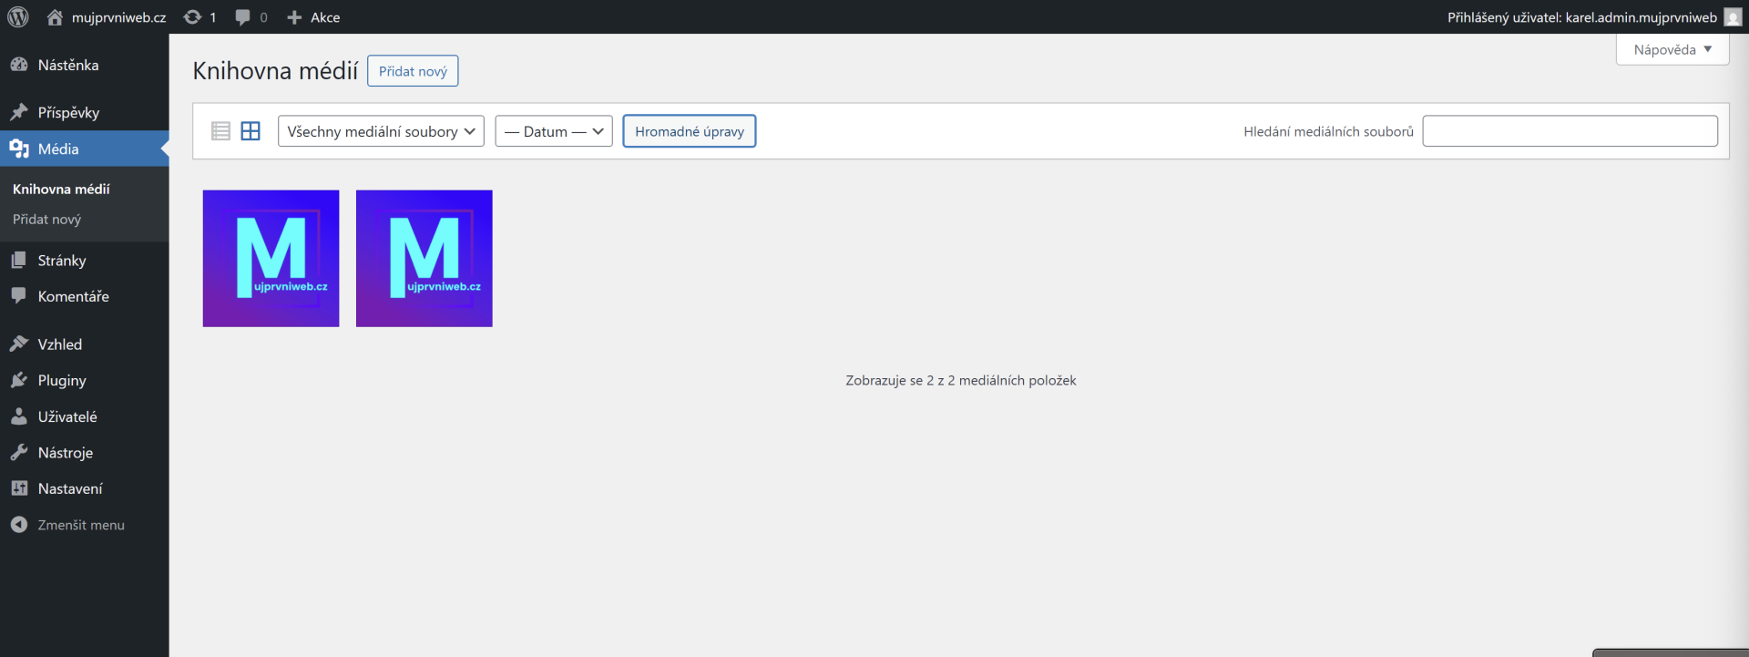1749x657 pixels.
Task: Open Příspěvky in the sidebar
Action: pyautogui.click(x=68, y=112)
